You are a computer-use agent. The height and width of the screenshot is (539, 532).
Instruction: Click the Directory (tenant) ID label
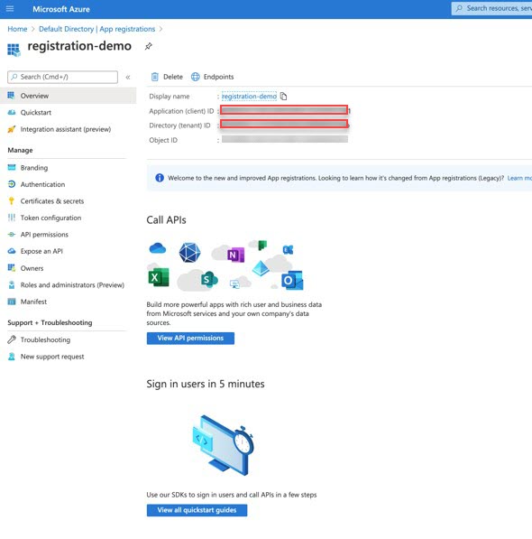click(179, 125)
